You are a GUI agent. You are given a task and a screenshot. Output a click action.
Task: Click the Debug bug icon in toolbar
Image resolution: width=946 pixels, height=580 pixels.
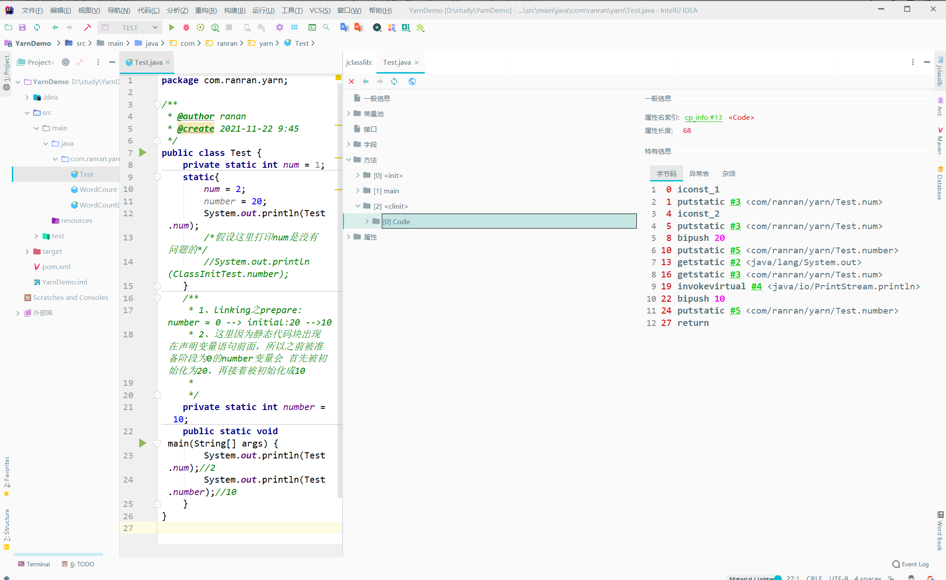(186, 27)
